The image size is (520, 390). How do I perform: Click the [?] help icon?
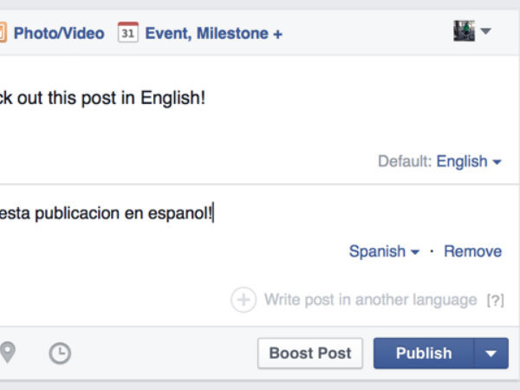point(495,301)
